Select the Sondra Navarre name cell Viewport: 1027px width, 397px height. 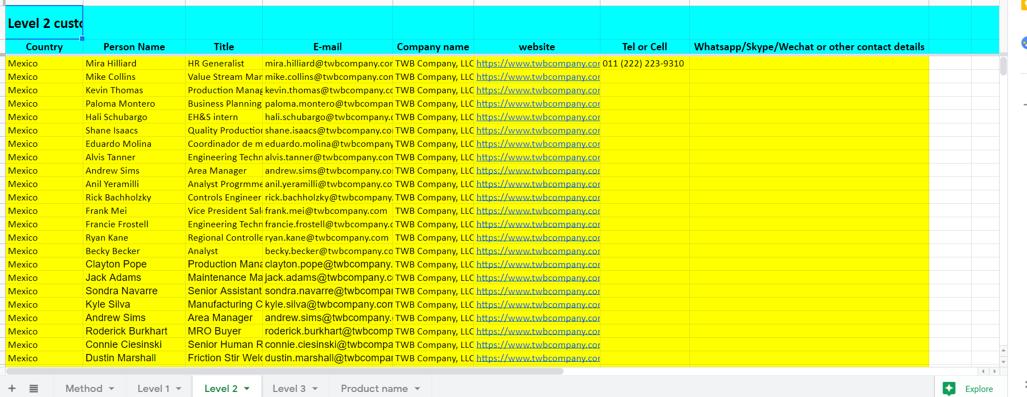pos(134,291)
